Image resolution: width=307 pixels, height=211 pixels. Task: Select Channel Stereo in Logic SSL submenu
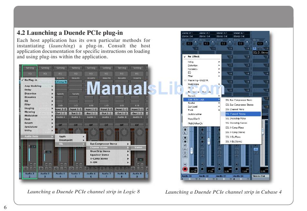coord(108,148)
